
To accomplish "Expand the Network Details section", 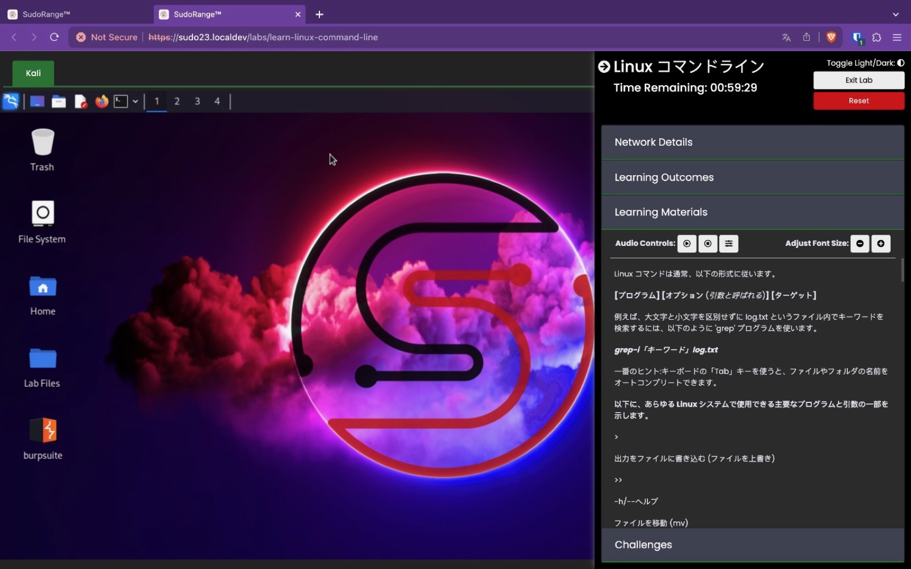I will [752, 142].
